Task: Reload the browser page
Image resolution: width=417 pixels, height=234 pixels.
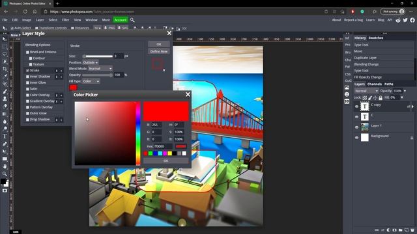Action: pos(25,12)
